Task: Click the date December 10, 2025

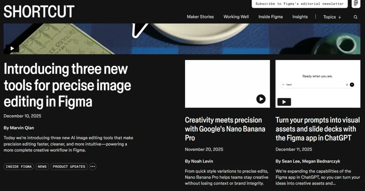Action: point(22,116)
